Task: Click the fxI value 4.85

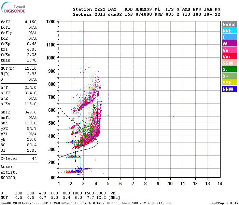Action: click(32, 49)
